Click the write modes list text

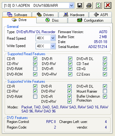pos(65,109)
